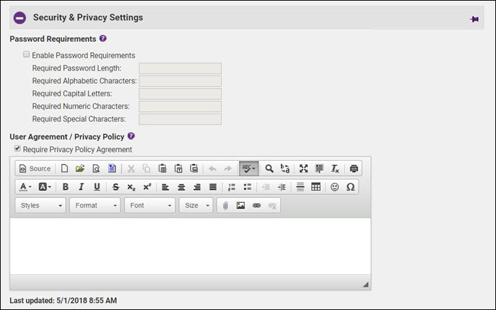Open the Styles dropdown

(41, 206)
